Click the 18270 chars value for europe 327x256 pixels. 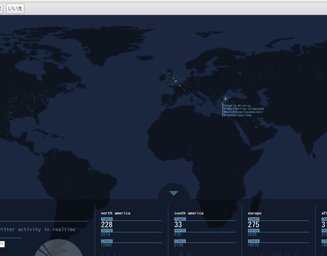coord(253,245)
